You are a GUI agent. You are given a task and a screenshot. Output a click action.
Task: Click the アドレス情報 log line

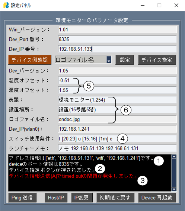click(81, 158)
